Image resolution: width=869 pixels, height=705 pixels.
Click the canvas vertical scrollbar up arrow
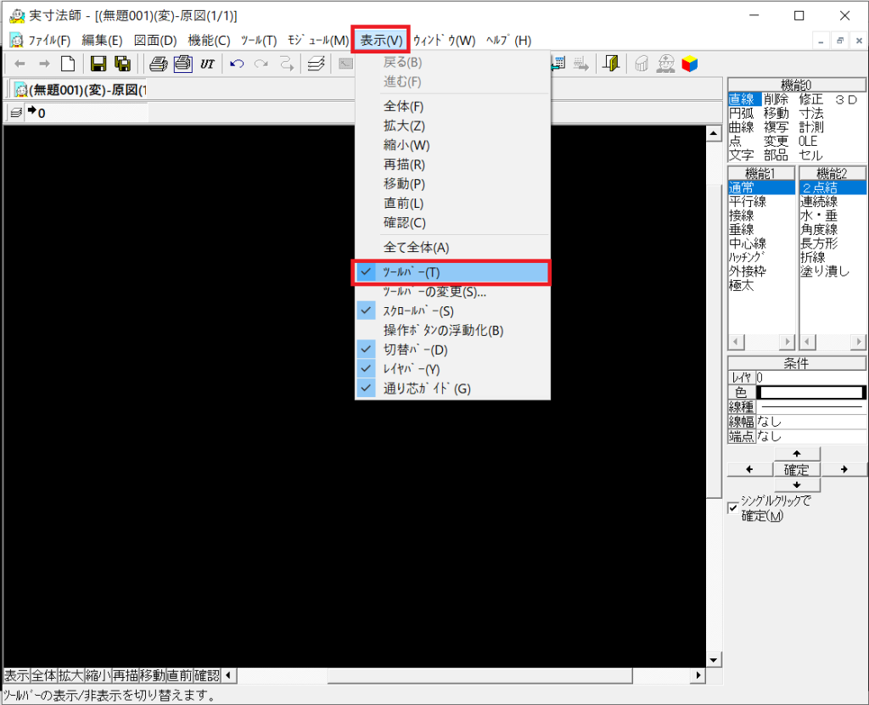(x=714, y=133)
